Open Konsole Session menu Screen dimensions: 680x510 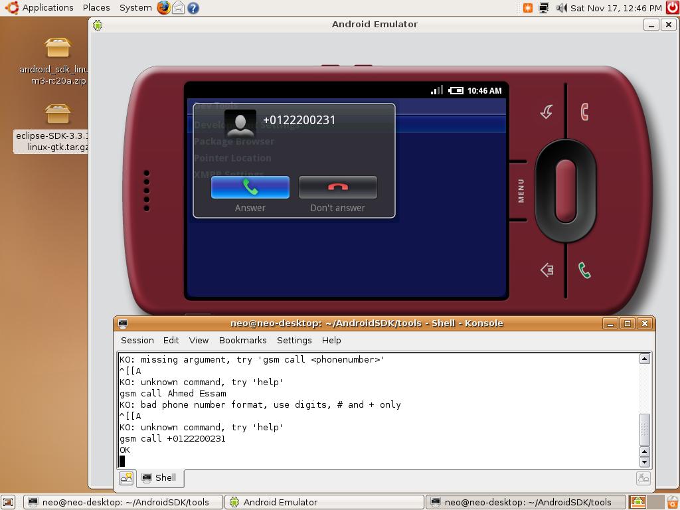click(x=137, y=341)
